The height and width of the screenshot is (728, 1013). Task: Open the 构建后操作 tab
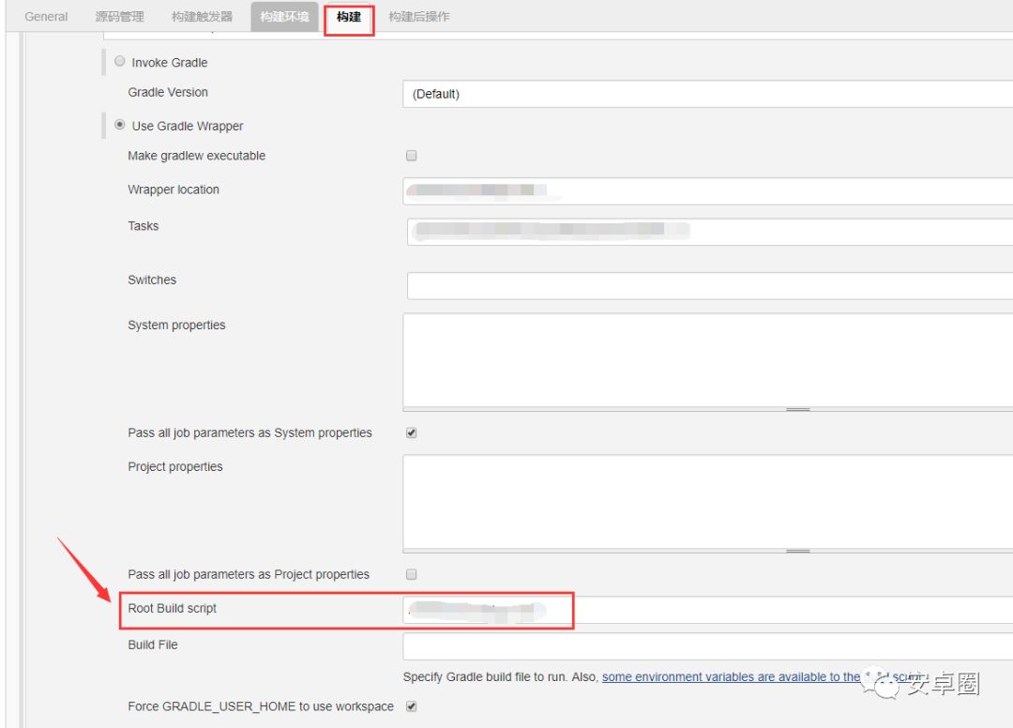coord(418,17)
